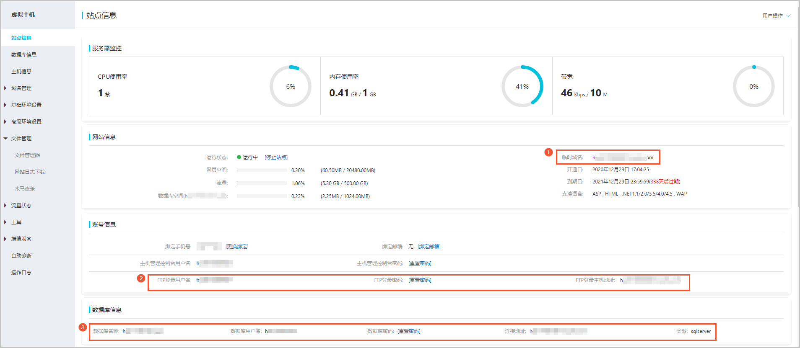Click the (5.30 GB / 500.00 GB) traffic value
Image resolution: width=800 pixels, height=348 pixels.
coord(344,183)
